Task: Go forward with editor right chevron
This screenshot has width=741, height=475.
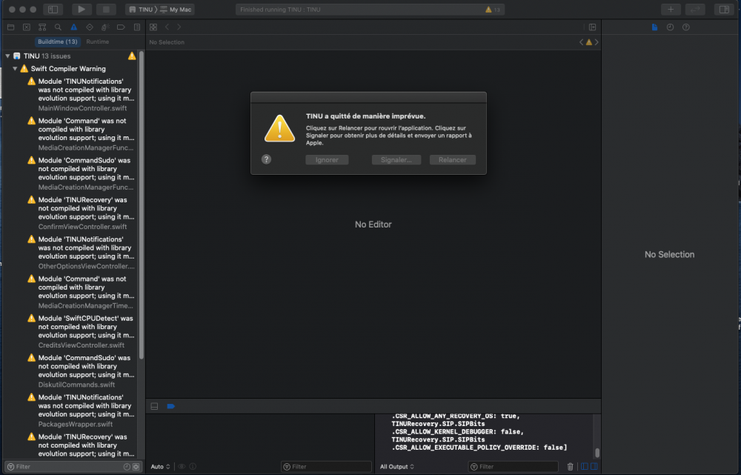Action: coord(179,27)
